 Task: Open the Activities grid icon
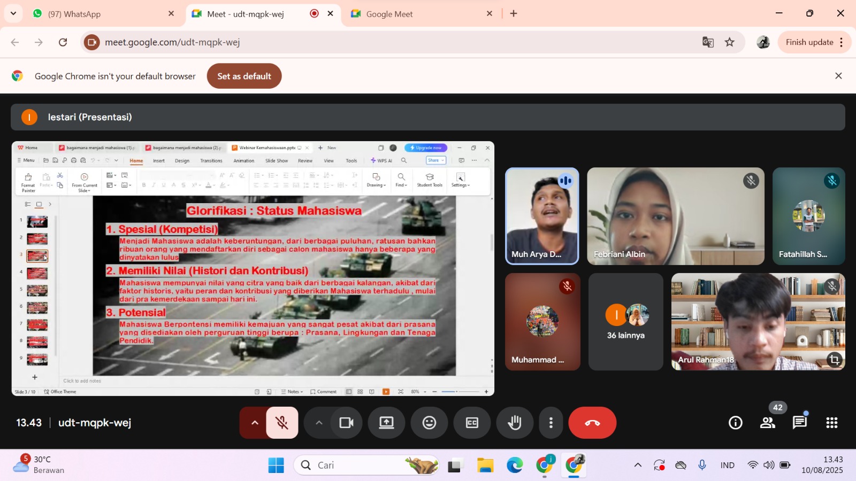coord(832,423)
